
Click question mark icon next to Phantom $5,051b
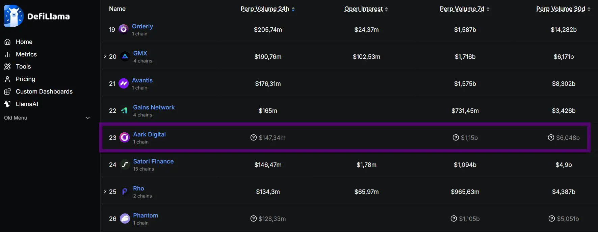tap(552, 218)
